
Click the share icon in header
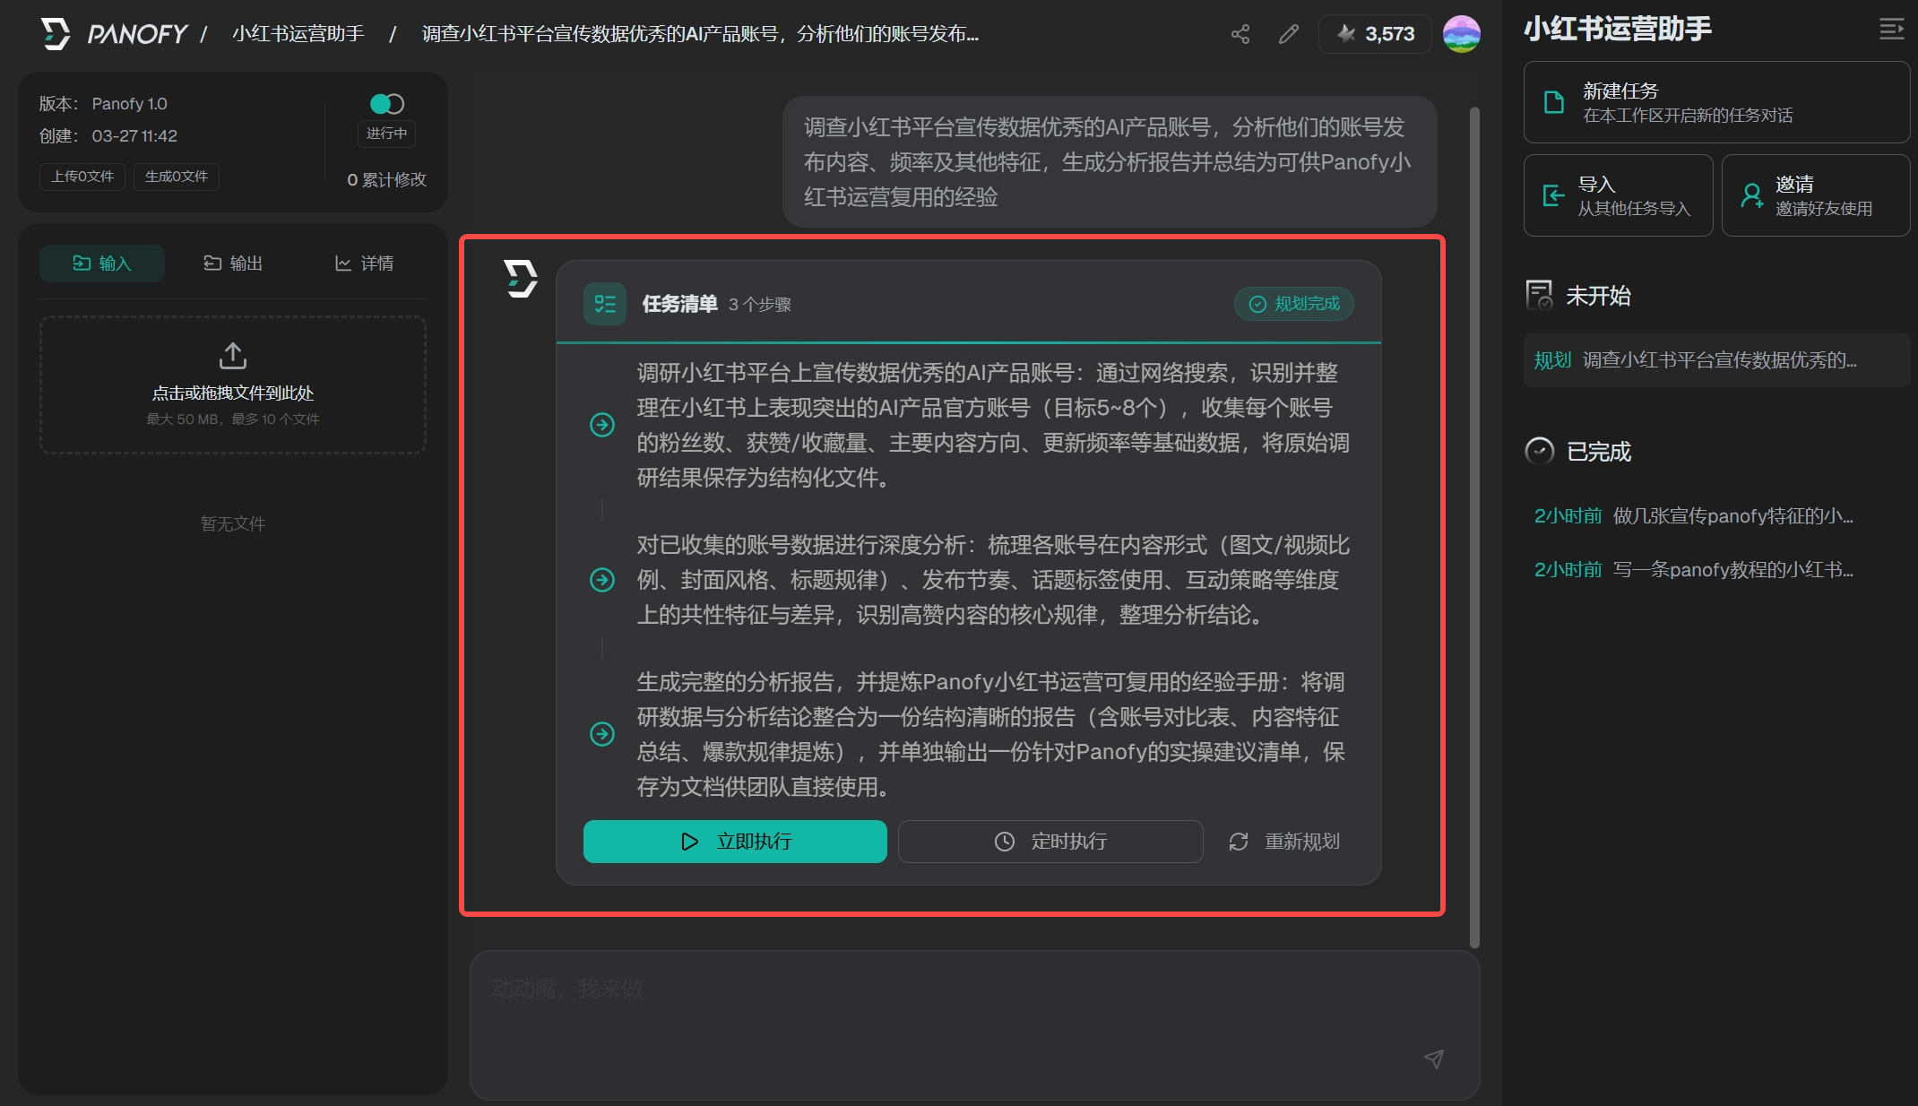[1240, 34]
